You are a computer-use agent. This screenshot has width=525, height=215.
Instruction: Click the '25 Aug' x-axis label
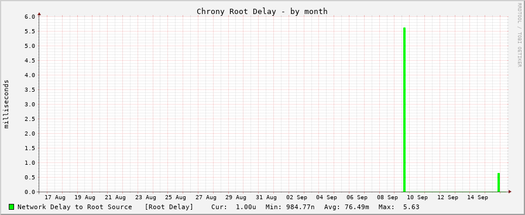[176, 197]
